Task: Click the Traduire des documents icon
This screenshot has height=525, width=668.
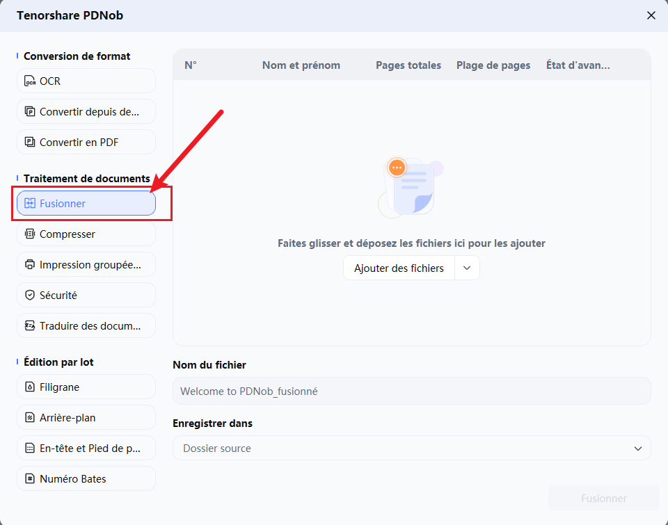Action: (30, 325)
